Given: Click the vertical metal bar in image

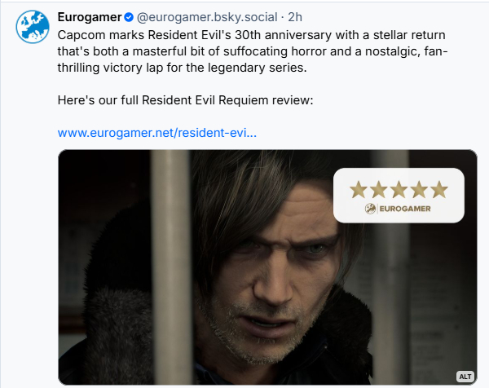Looking at the screenshot, I should (x=170, y=267).
